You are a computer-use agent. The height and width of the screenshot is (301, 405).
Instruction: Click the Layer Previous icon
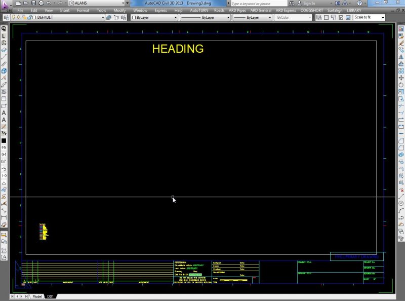(116, 17)
